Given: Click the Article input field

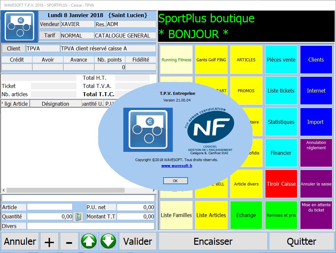Looking at the screenshot, I should coord(49,207).
